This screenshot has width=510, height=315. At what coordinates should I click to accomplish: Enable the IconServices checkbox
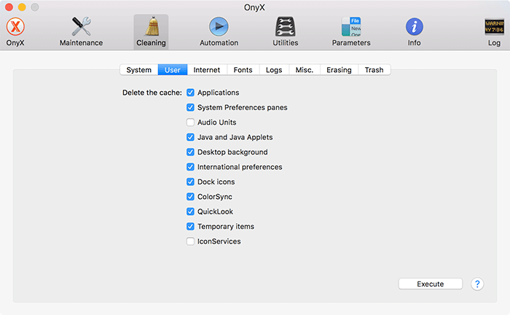190,241
